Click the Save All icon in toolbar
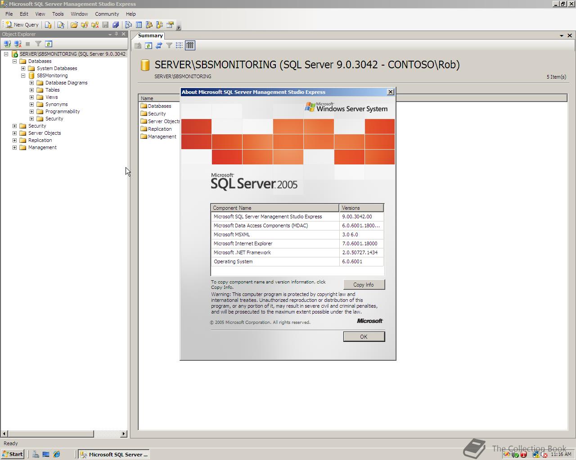 pyautogui.click(x=116, y=25)
